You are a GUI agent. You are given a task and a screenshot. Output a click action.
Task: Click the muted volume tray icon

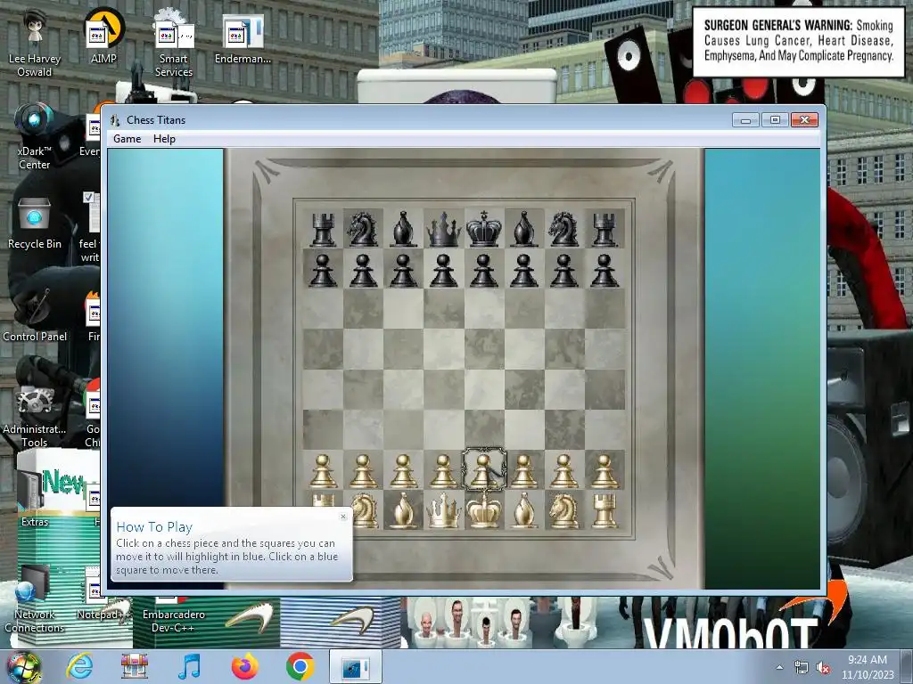tap(823, 668)
